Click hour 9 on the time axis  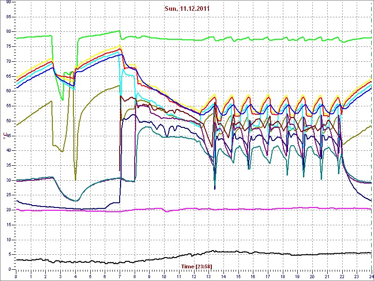tap(149, 276)
